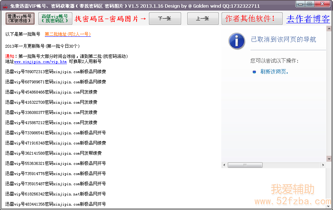Click the 普通vip账号 button
Image resolution: width=333 pixels, height=210 pixels.
20,19
